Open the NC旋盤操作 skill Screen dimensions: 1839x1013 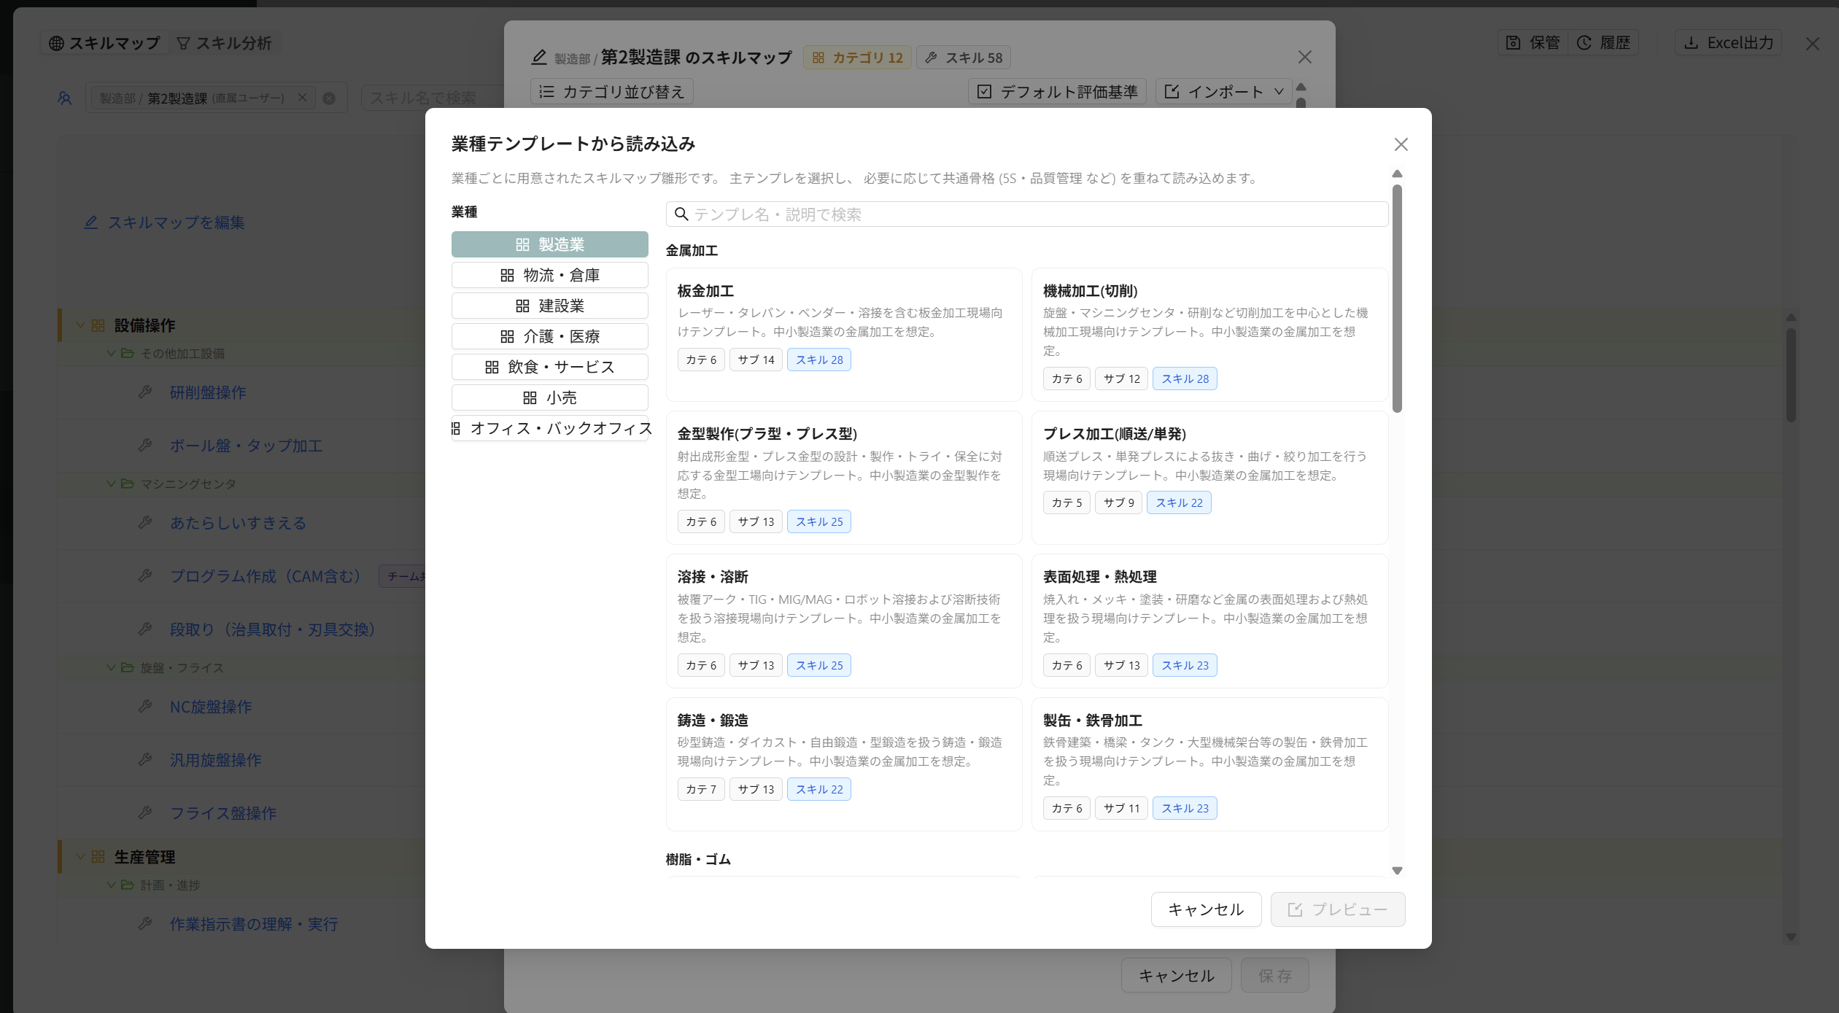[211, 707]
